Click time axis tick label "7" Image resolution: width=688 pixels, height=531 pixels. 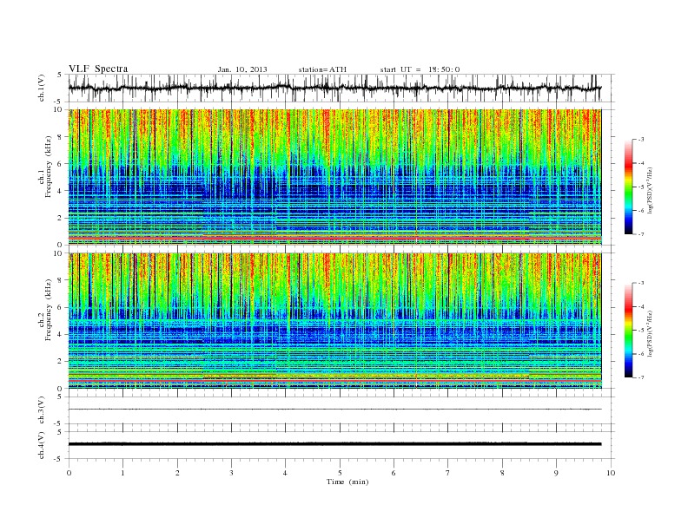pos(448,473)
